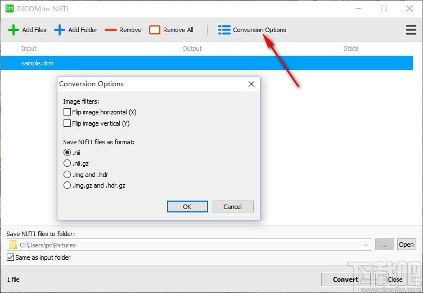This screenshot has width=423, height=293.
Task: Uncheck Same as input folder
Action: [x=10, y=258]
